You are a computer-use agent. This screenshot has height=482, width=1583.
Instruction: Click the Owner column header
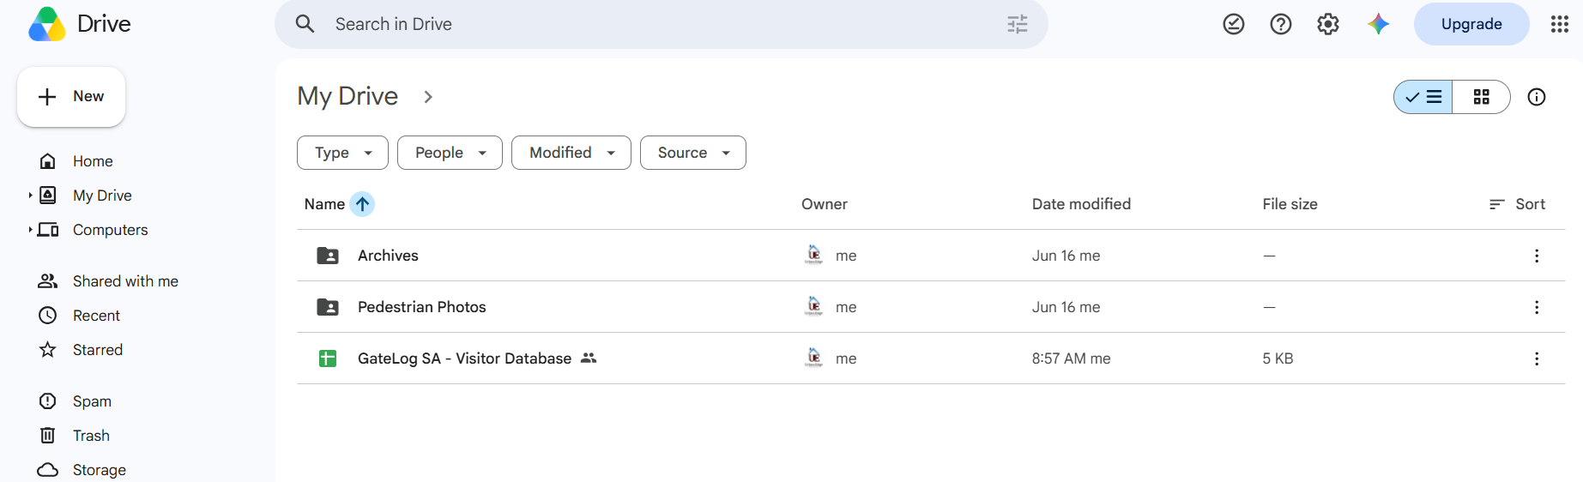(x=825, y=204)
